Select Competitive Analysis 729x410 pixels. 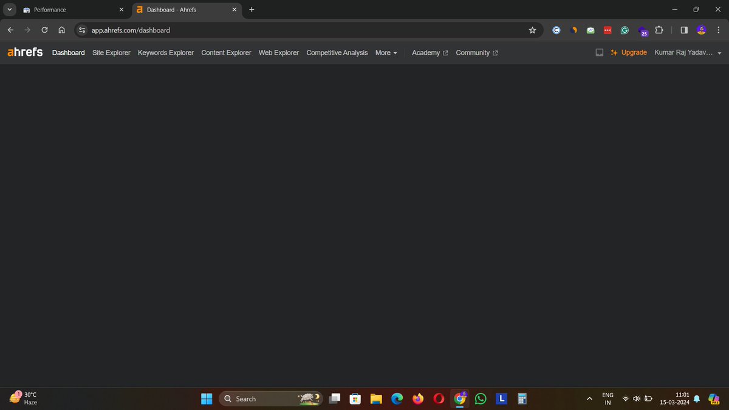click(x=337, y=53)
